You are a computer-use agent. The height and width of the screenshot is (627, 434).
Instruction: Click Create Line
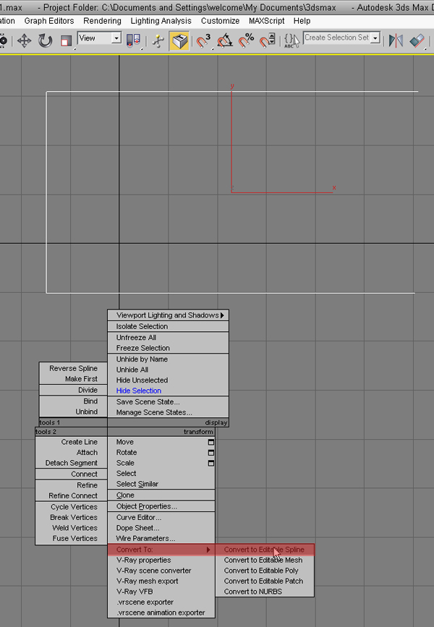click(x=71, y=442)
